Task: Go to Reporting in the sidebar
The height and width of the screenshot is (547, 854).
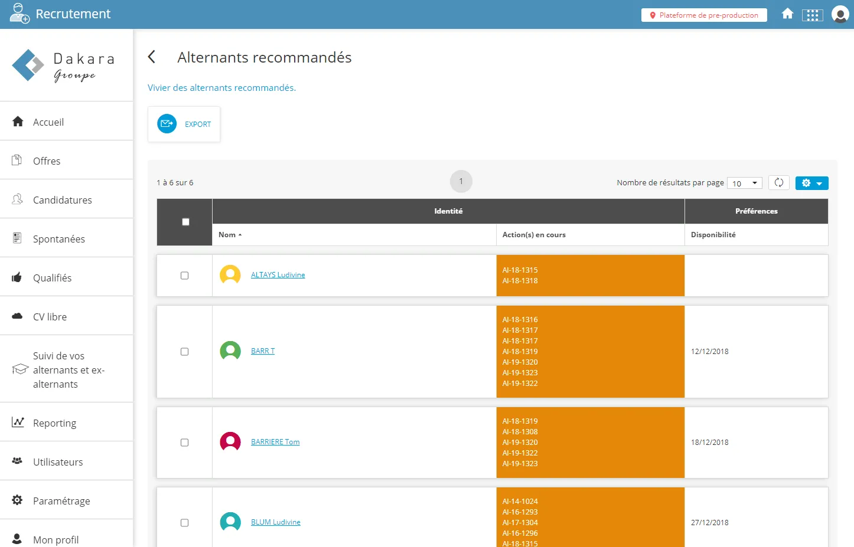Action: [x=54, y=423]
